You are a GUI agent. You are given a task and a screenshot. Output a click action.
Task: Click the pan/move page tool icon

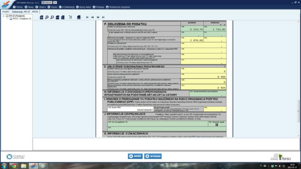click(41, 17)
